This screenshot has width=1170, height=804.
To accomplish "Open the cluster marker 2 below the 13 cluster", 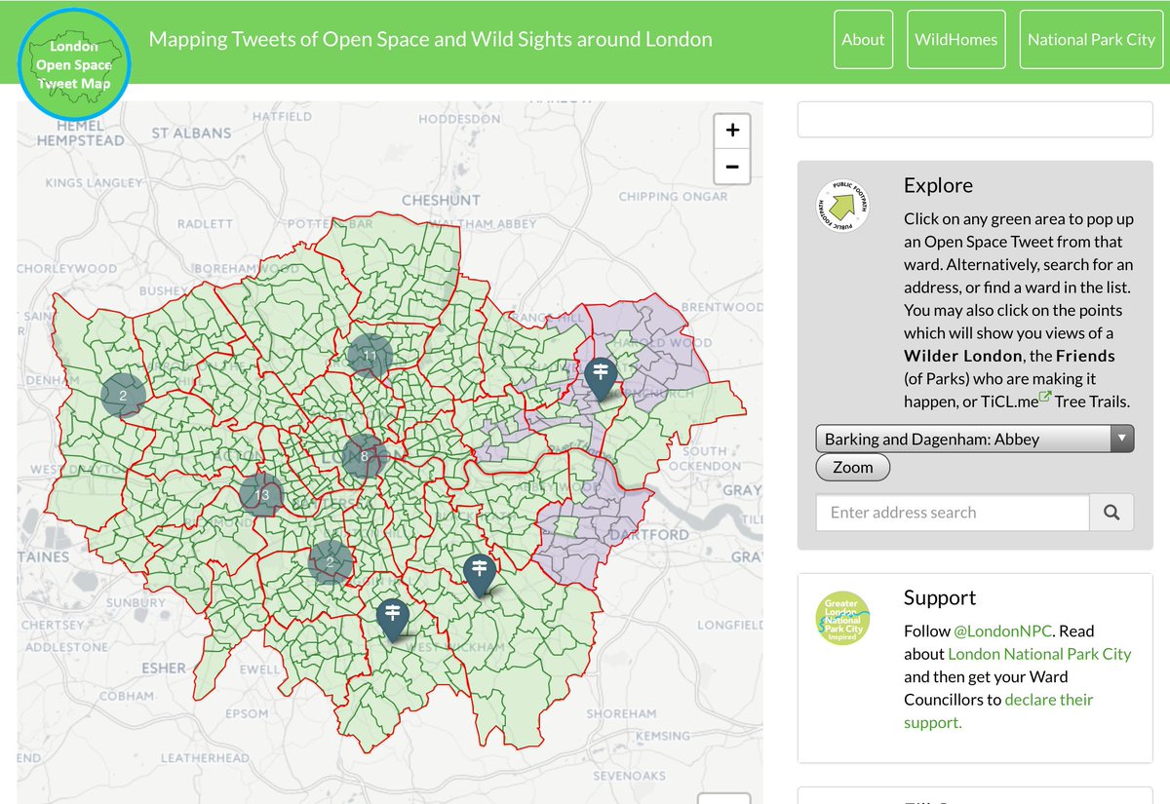I will 331,561.
